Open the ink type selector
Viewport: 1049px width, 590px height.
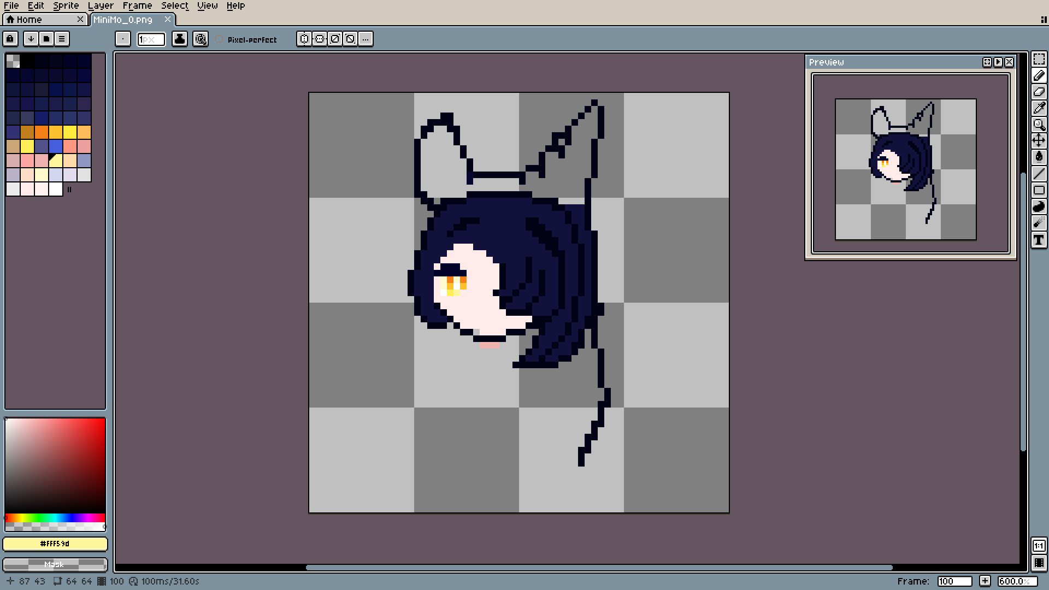click(x=180, y=39)
